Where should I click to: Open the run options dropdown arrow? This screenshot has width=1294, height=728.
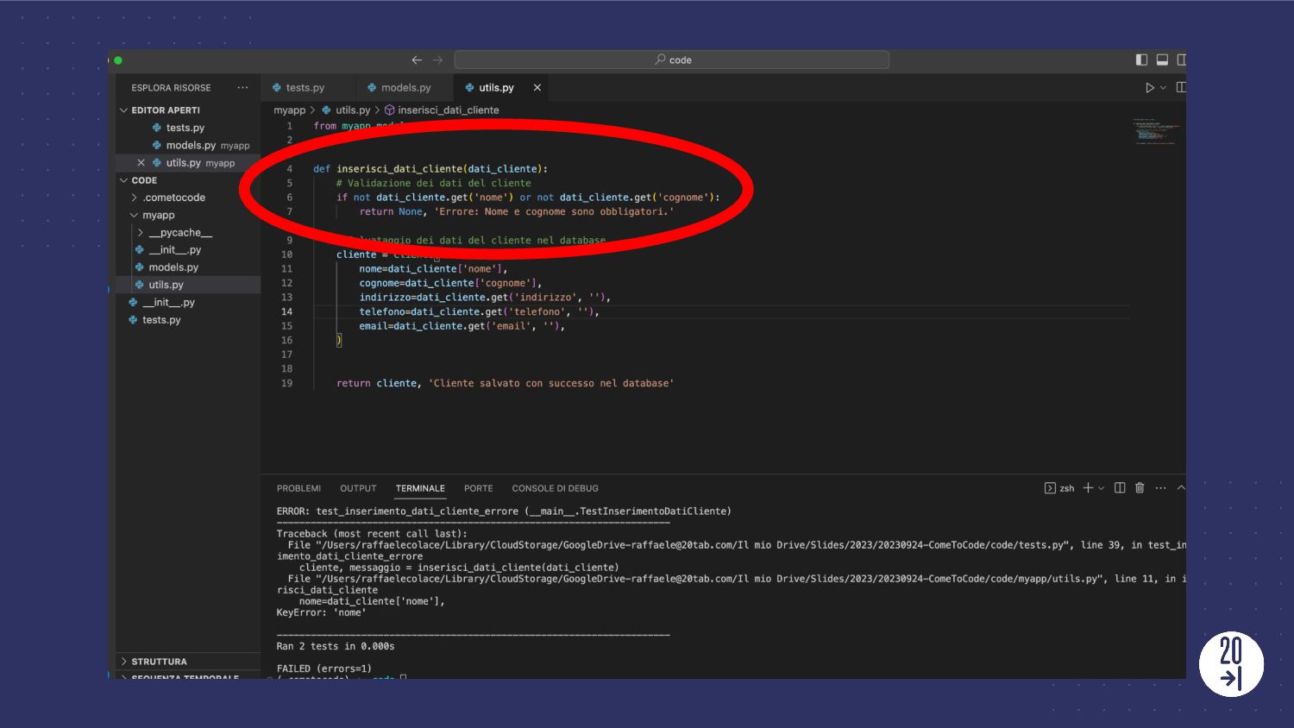coord(1163,88)
